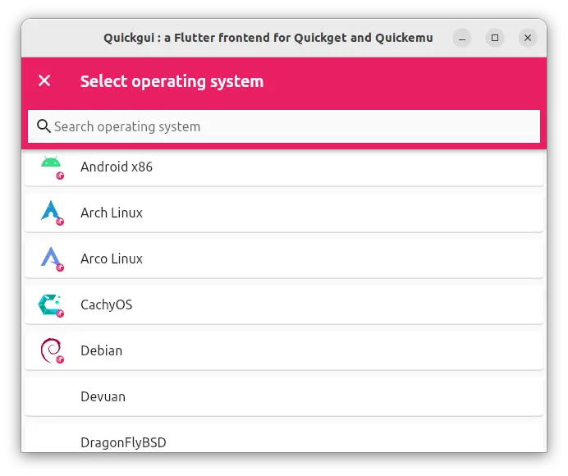Close the Select operating system dialog
This screenshot has height=476, width=568.
tap(44, 80)
